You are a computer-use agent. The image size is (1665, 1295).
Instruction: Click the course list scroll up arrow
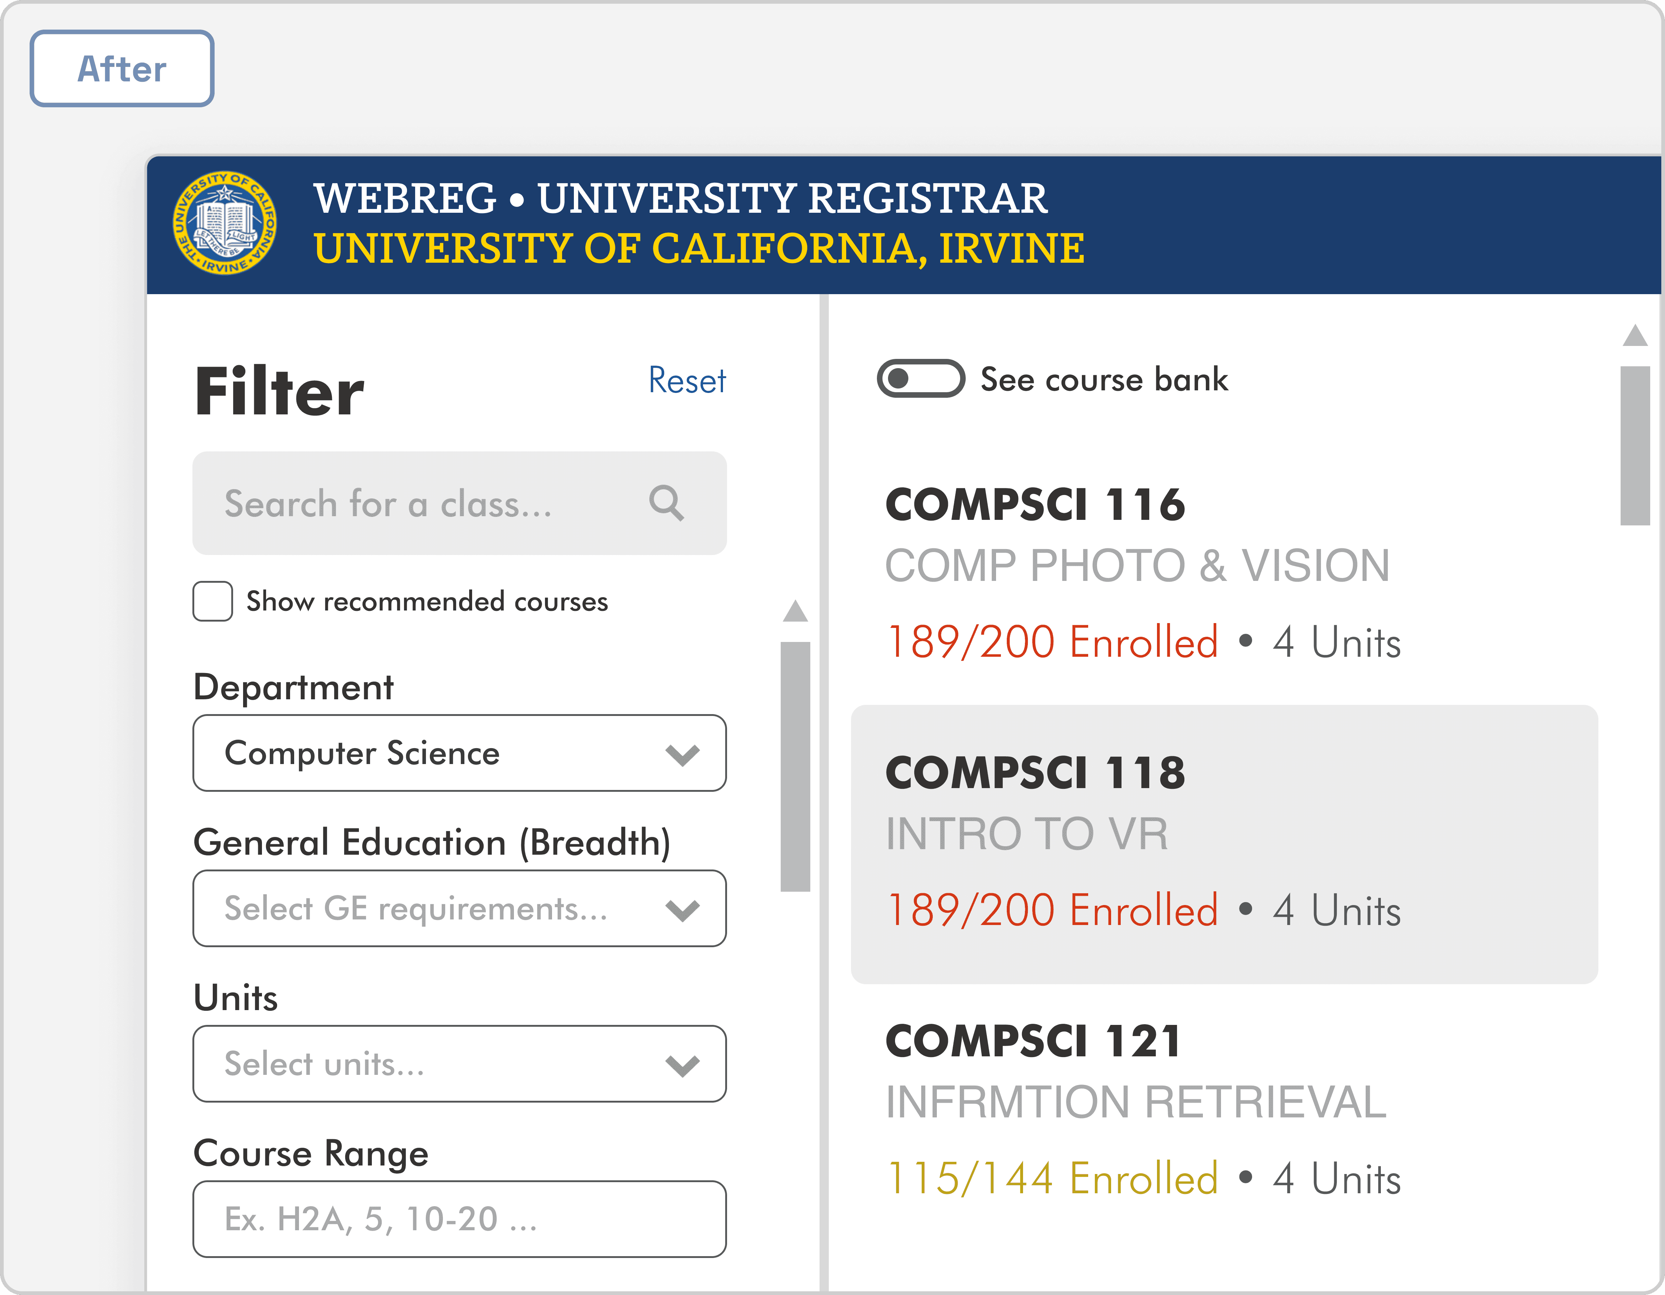point(1635,334)
